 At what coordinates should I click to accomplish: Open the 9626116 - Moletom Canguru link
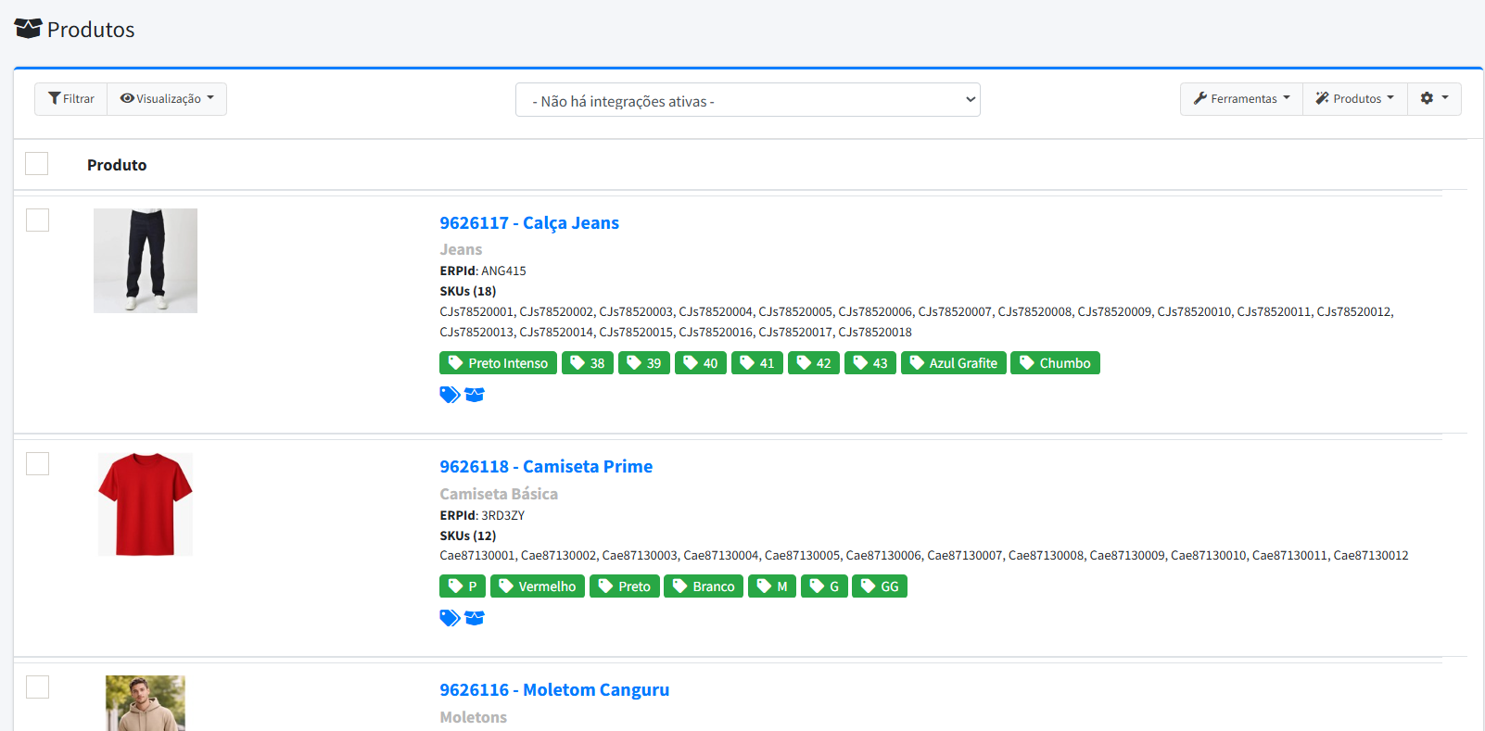point(554,690)
